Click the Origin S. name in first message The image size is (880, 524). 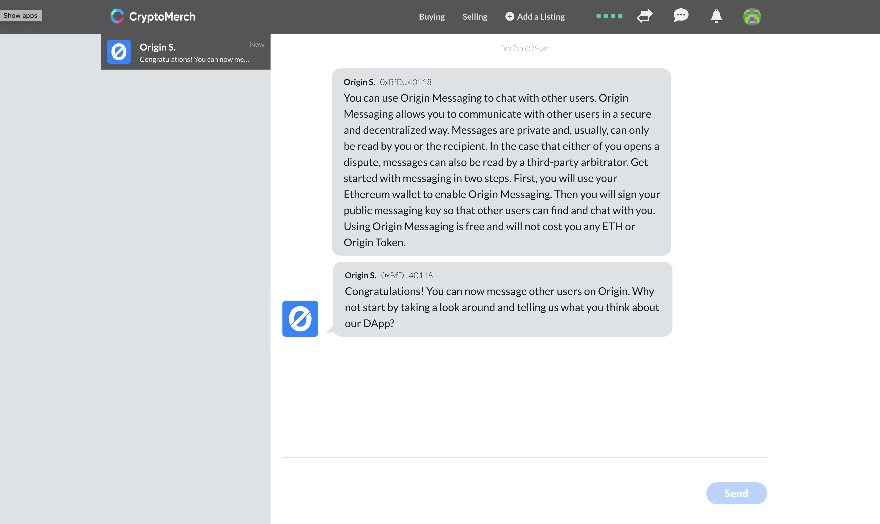(359, 82)
